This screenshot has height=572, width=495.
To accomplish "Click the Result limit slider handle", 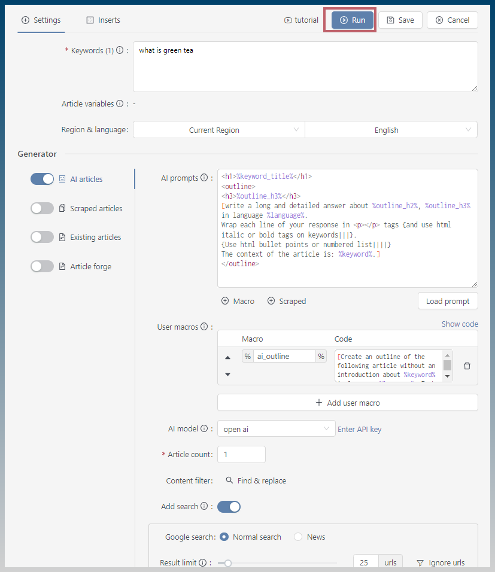I will (x=228, y=563).
